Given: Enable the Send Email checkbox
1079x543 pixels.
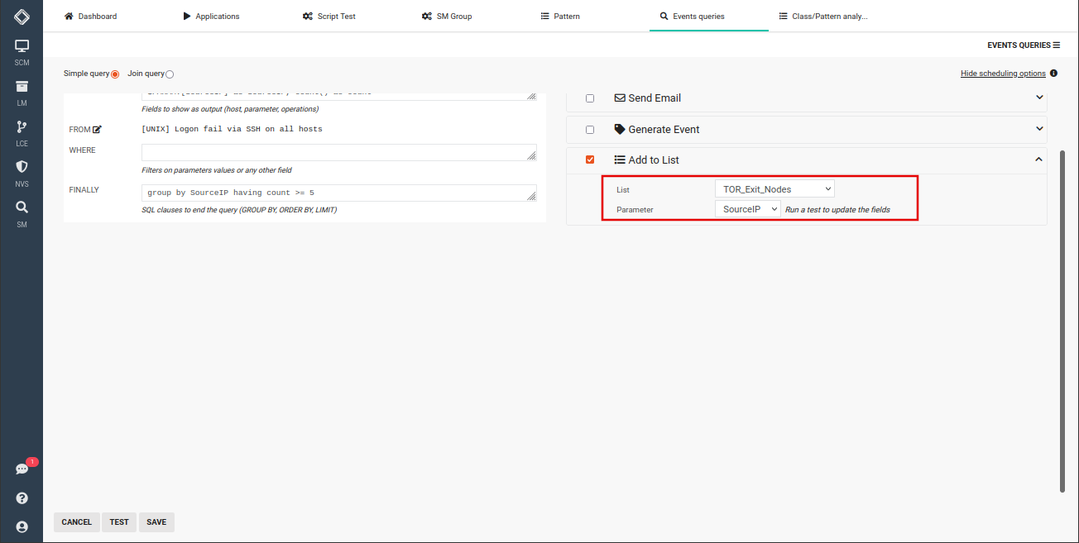Looking at the screenshot, I should 590,98.
